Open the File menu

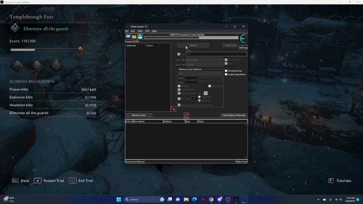(x=127, y=31)
